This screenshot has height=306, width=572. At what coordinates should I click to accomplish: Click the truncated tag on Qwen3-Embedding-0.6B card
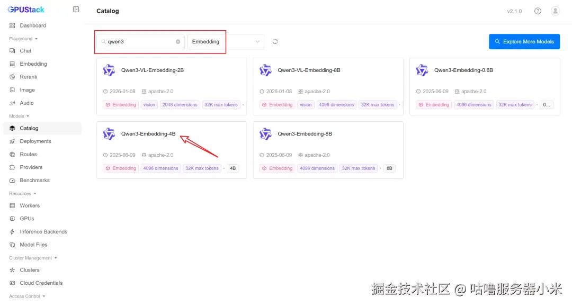(x=547, y=105)
